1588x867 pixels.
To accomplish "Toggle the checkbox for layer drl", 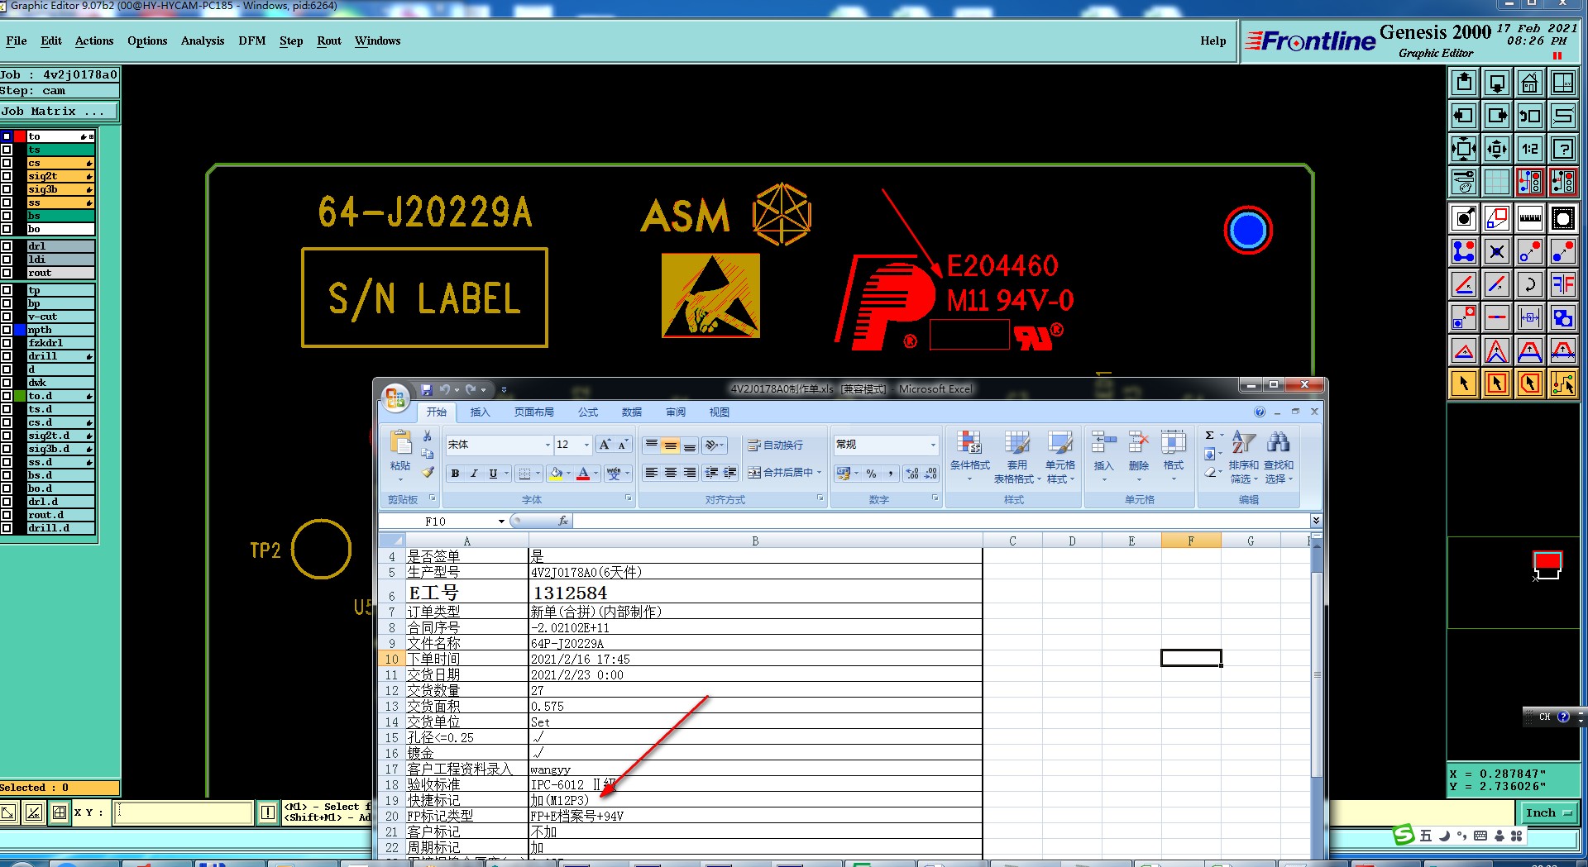I will tap(7, 246).
